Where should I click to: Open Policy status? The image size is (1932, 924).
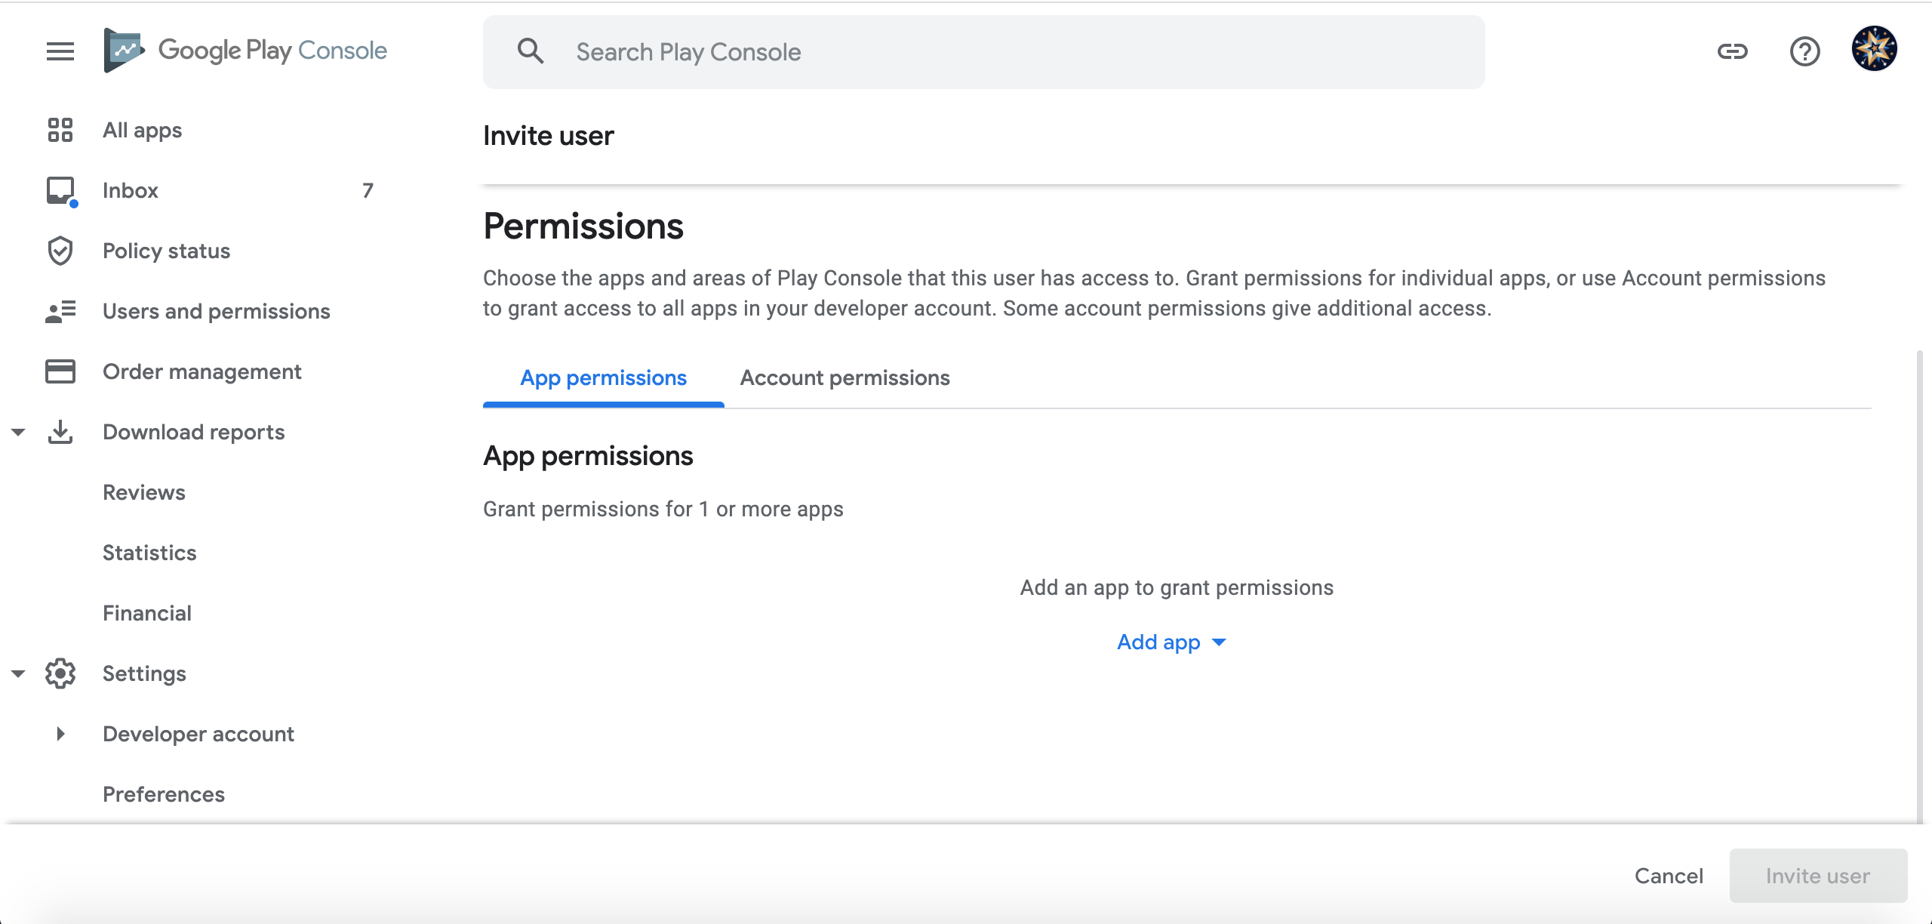coord(167,251)
